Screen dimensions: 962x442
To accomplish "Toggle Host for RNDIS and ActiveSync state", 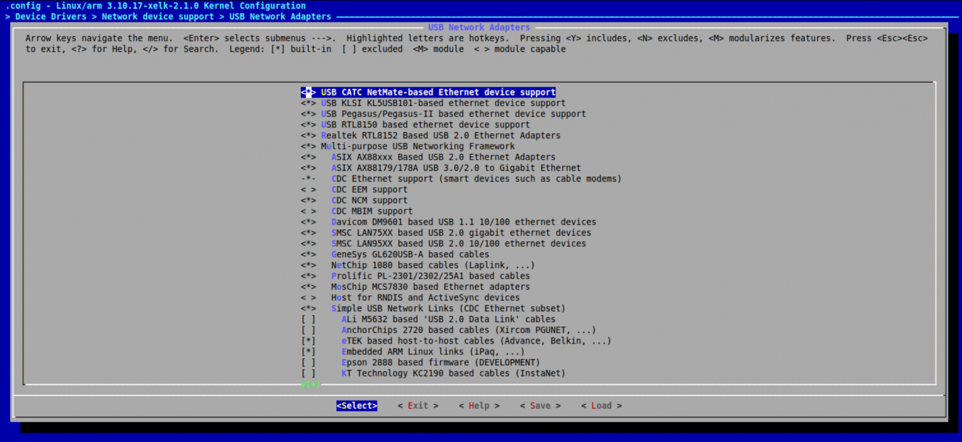I will (x=308, y=298).
